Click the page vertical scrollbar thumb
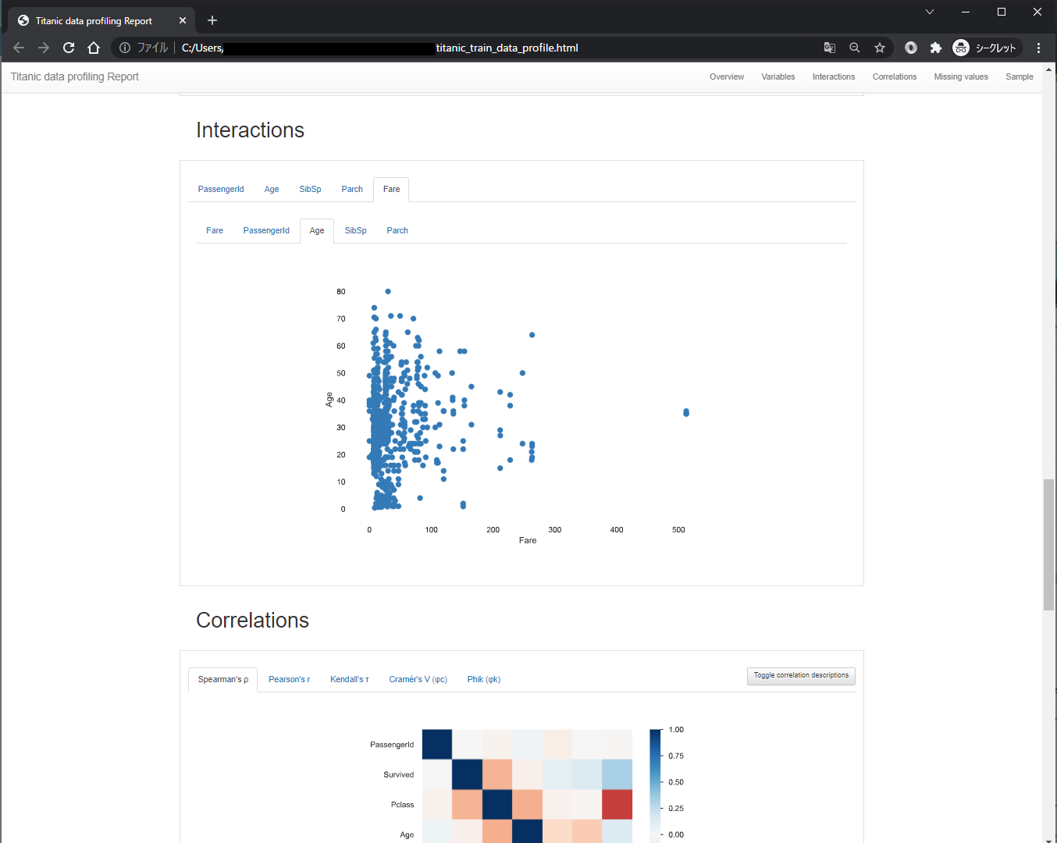 [1049, 545]
